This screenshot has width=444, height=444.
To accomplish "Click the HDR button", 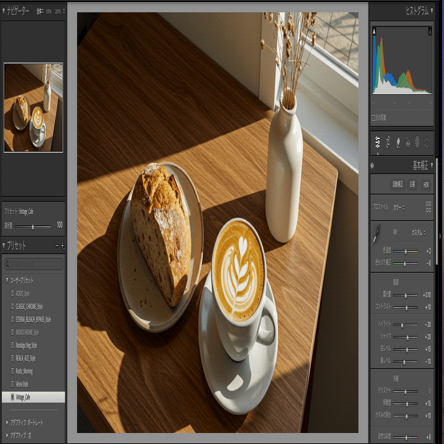I will click(426, 185).
